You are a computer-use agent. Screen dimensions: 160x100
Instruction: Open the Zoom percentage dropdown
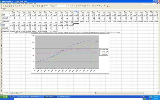[50, 6]
